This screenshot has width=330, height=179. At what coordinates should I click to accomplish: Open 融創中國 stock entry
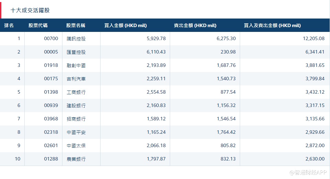pyautogui.click(x=76, y=65)
